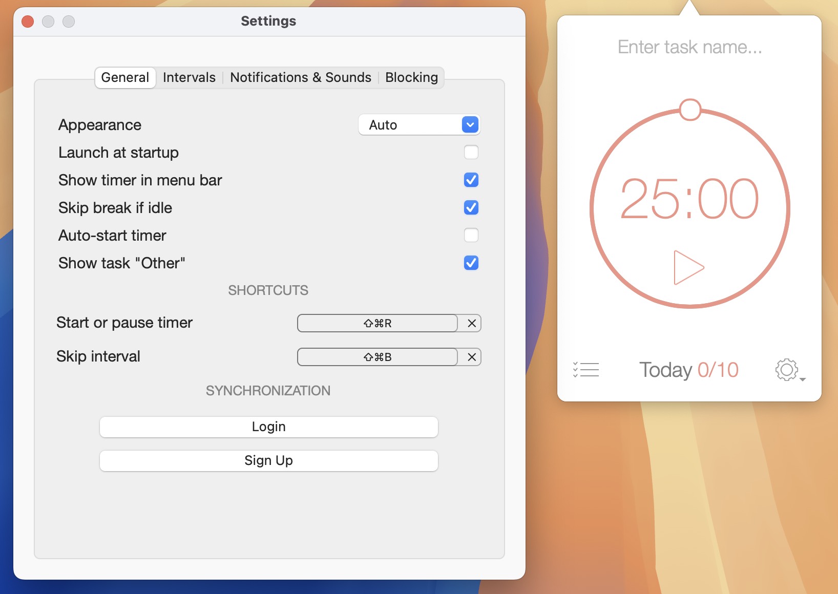838x594 pixels.
Task: Uncheck Show task "Other"
Action: click(x=471, y=263)
